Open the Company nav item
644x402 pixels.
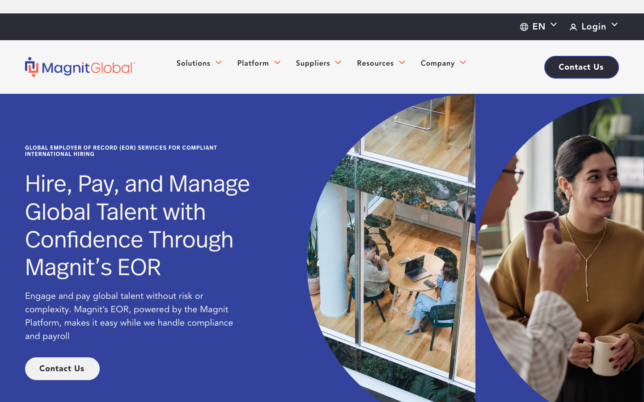tap(437, 63)
